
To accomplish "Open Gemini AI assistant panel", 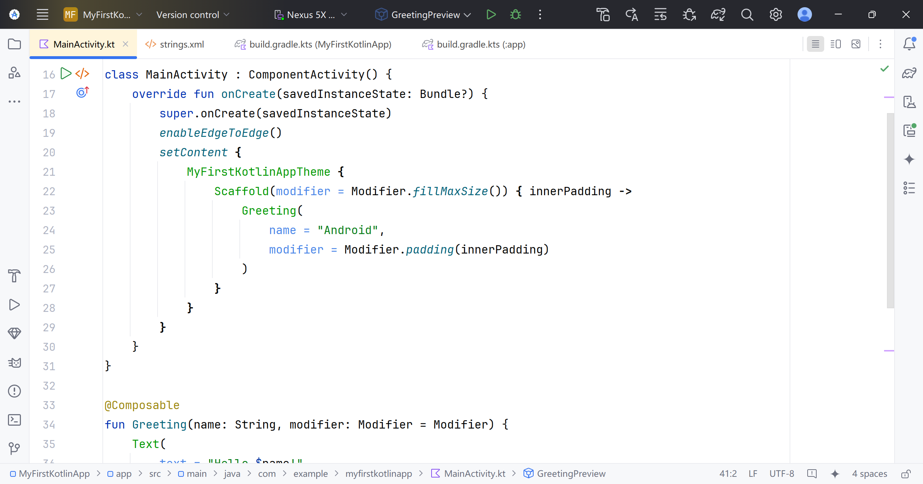I will click(909, 159).
